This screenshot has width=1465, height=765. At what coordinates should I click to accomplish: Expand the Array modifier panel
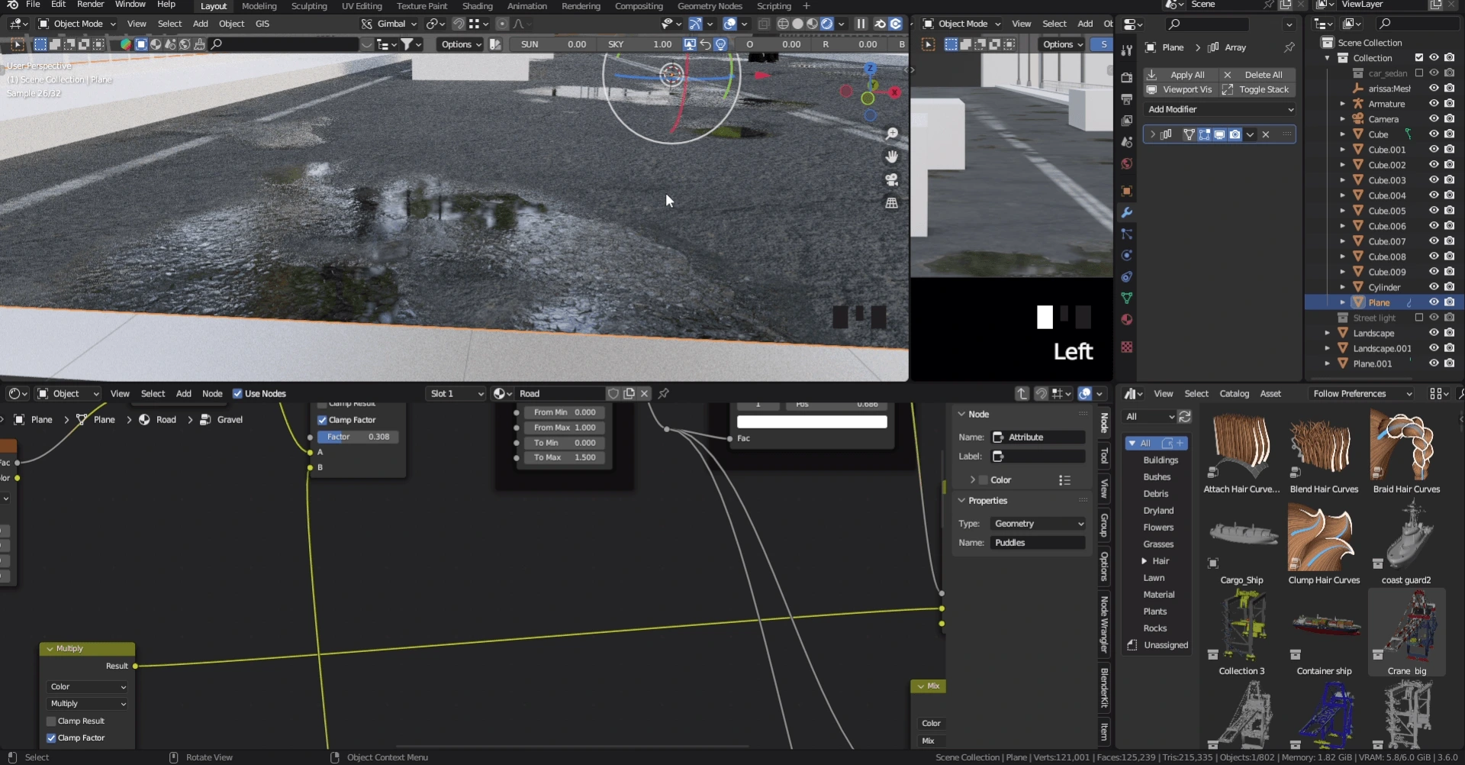(x=1153, y=134)
